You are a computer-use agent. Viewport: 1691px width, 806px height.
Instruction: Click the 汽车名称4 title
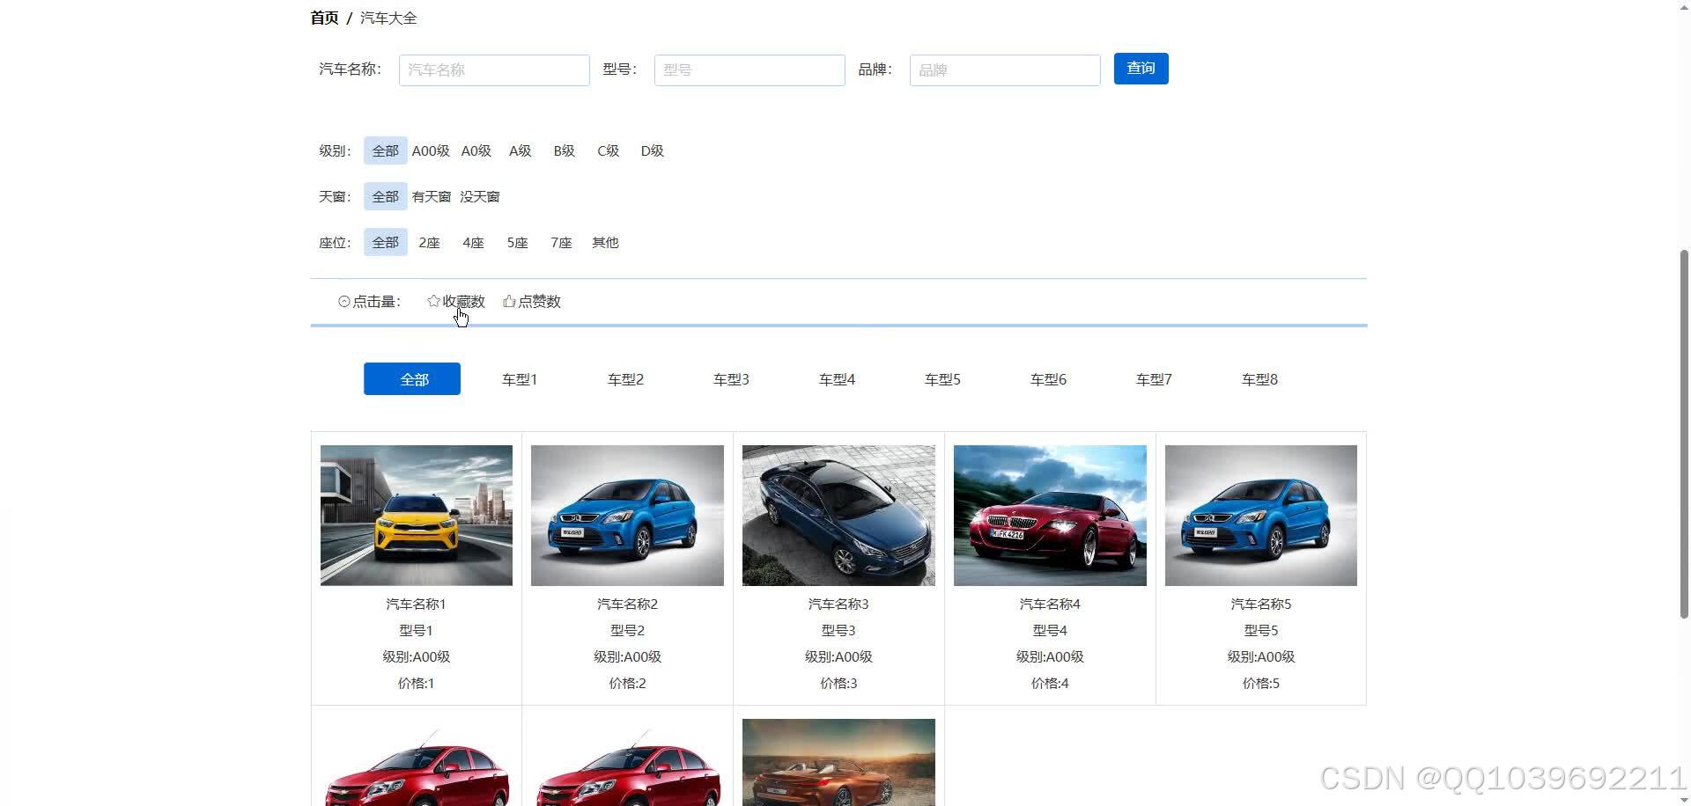[x=1050, y=604]
